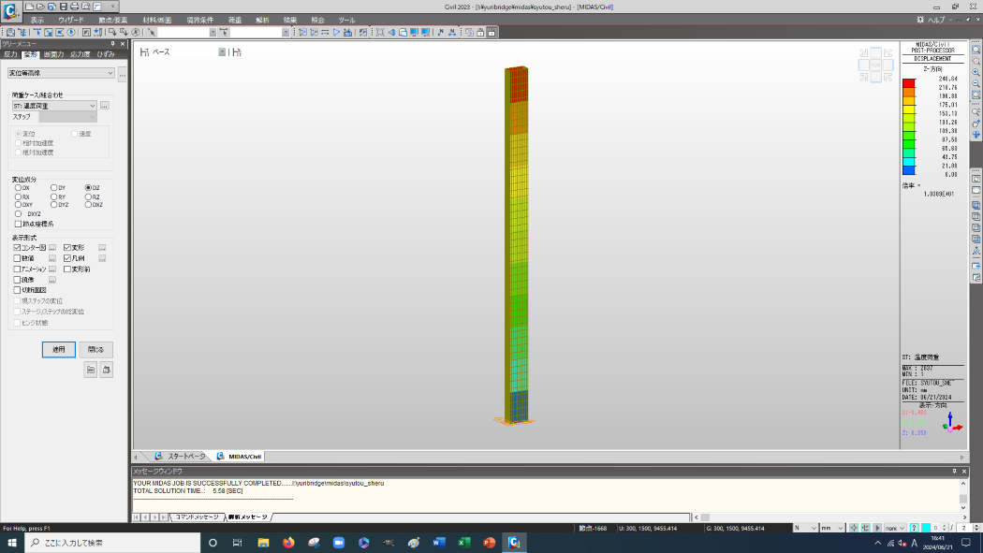Click the ellipsis button next to アニメーション
Image resolution: width=983 pixels, height=553 pixels.
[52, 269]
